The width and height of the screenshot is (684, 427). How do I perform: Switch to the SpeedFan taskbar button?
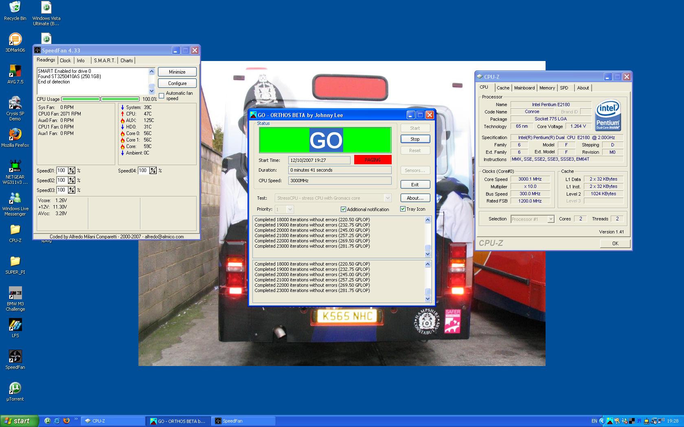(x=243, y=421)
